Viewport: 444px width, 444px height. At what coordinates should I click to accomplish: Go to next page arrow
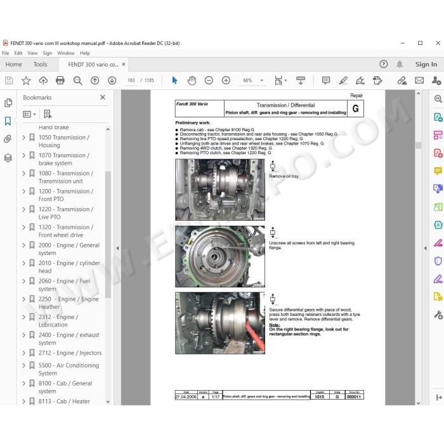click(x=112, y=81)
